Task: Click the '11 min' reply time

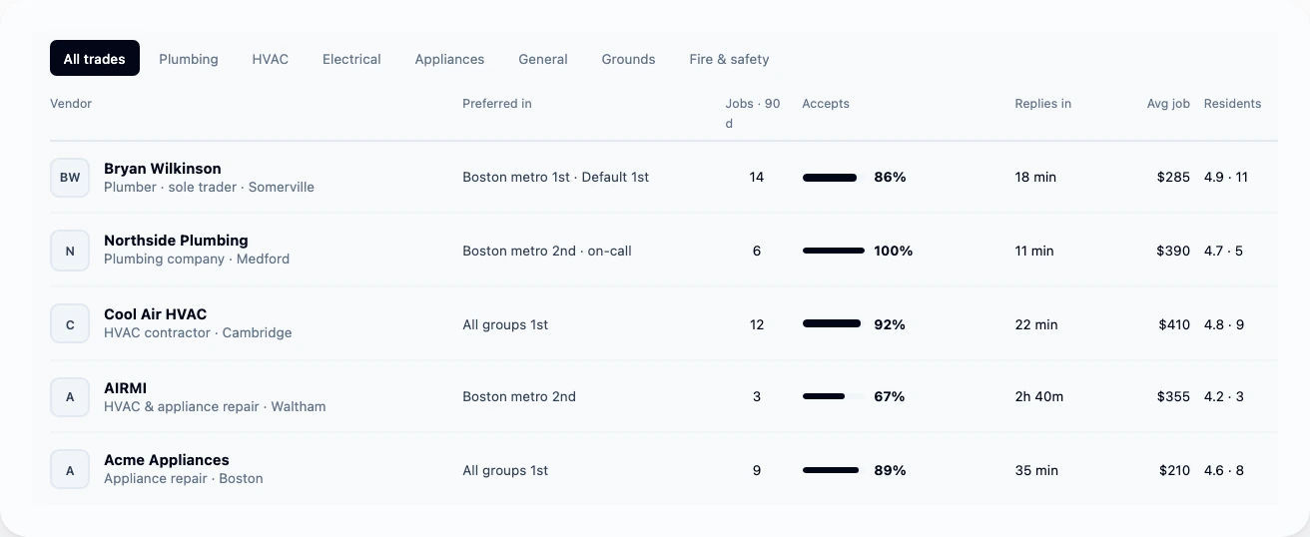Action: tap(1034, 252)
